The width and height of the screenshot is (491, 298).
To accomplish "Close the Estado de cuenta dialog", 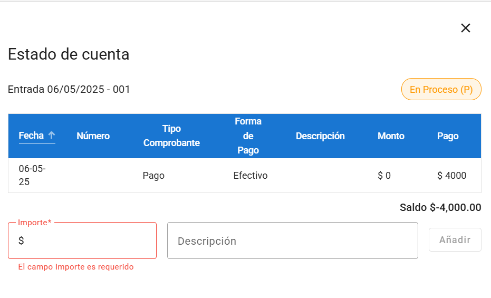I will [x=465, y=28].
